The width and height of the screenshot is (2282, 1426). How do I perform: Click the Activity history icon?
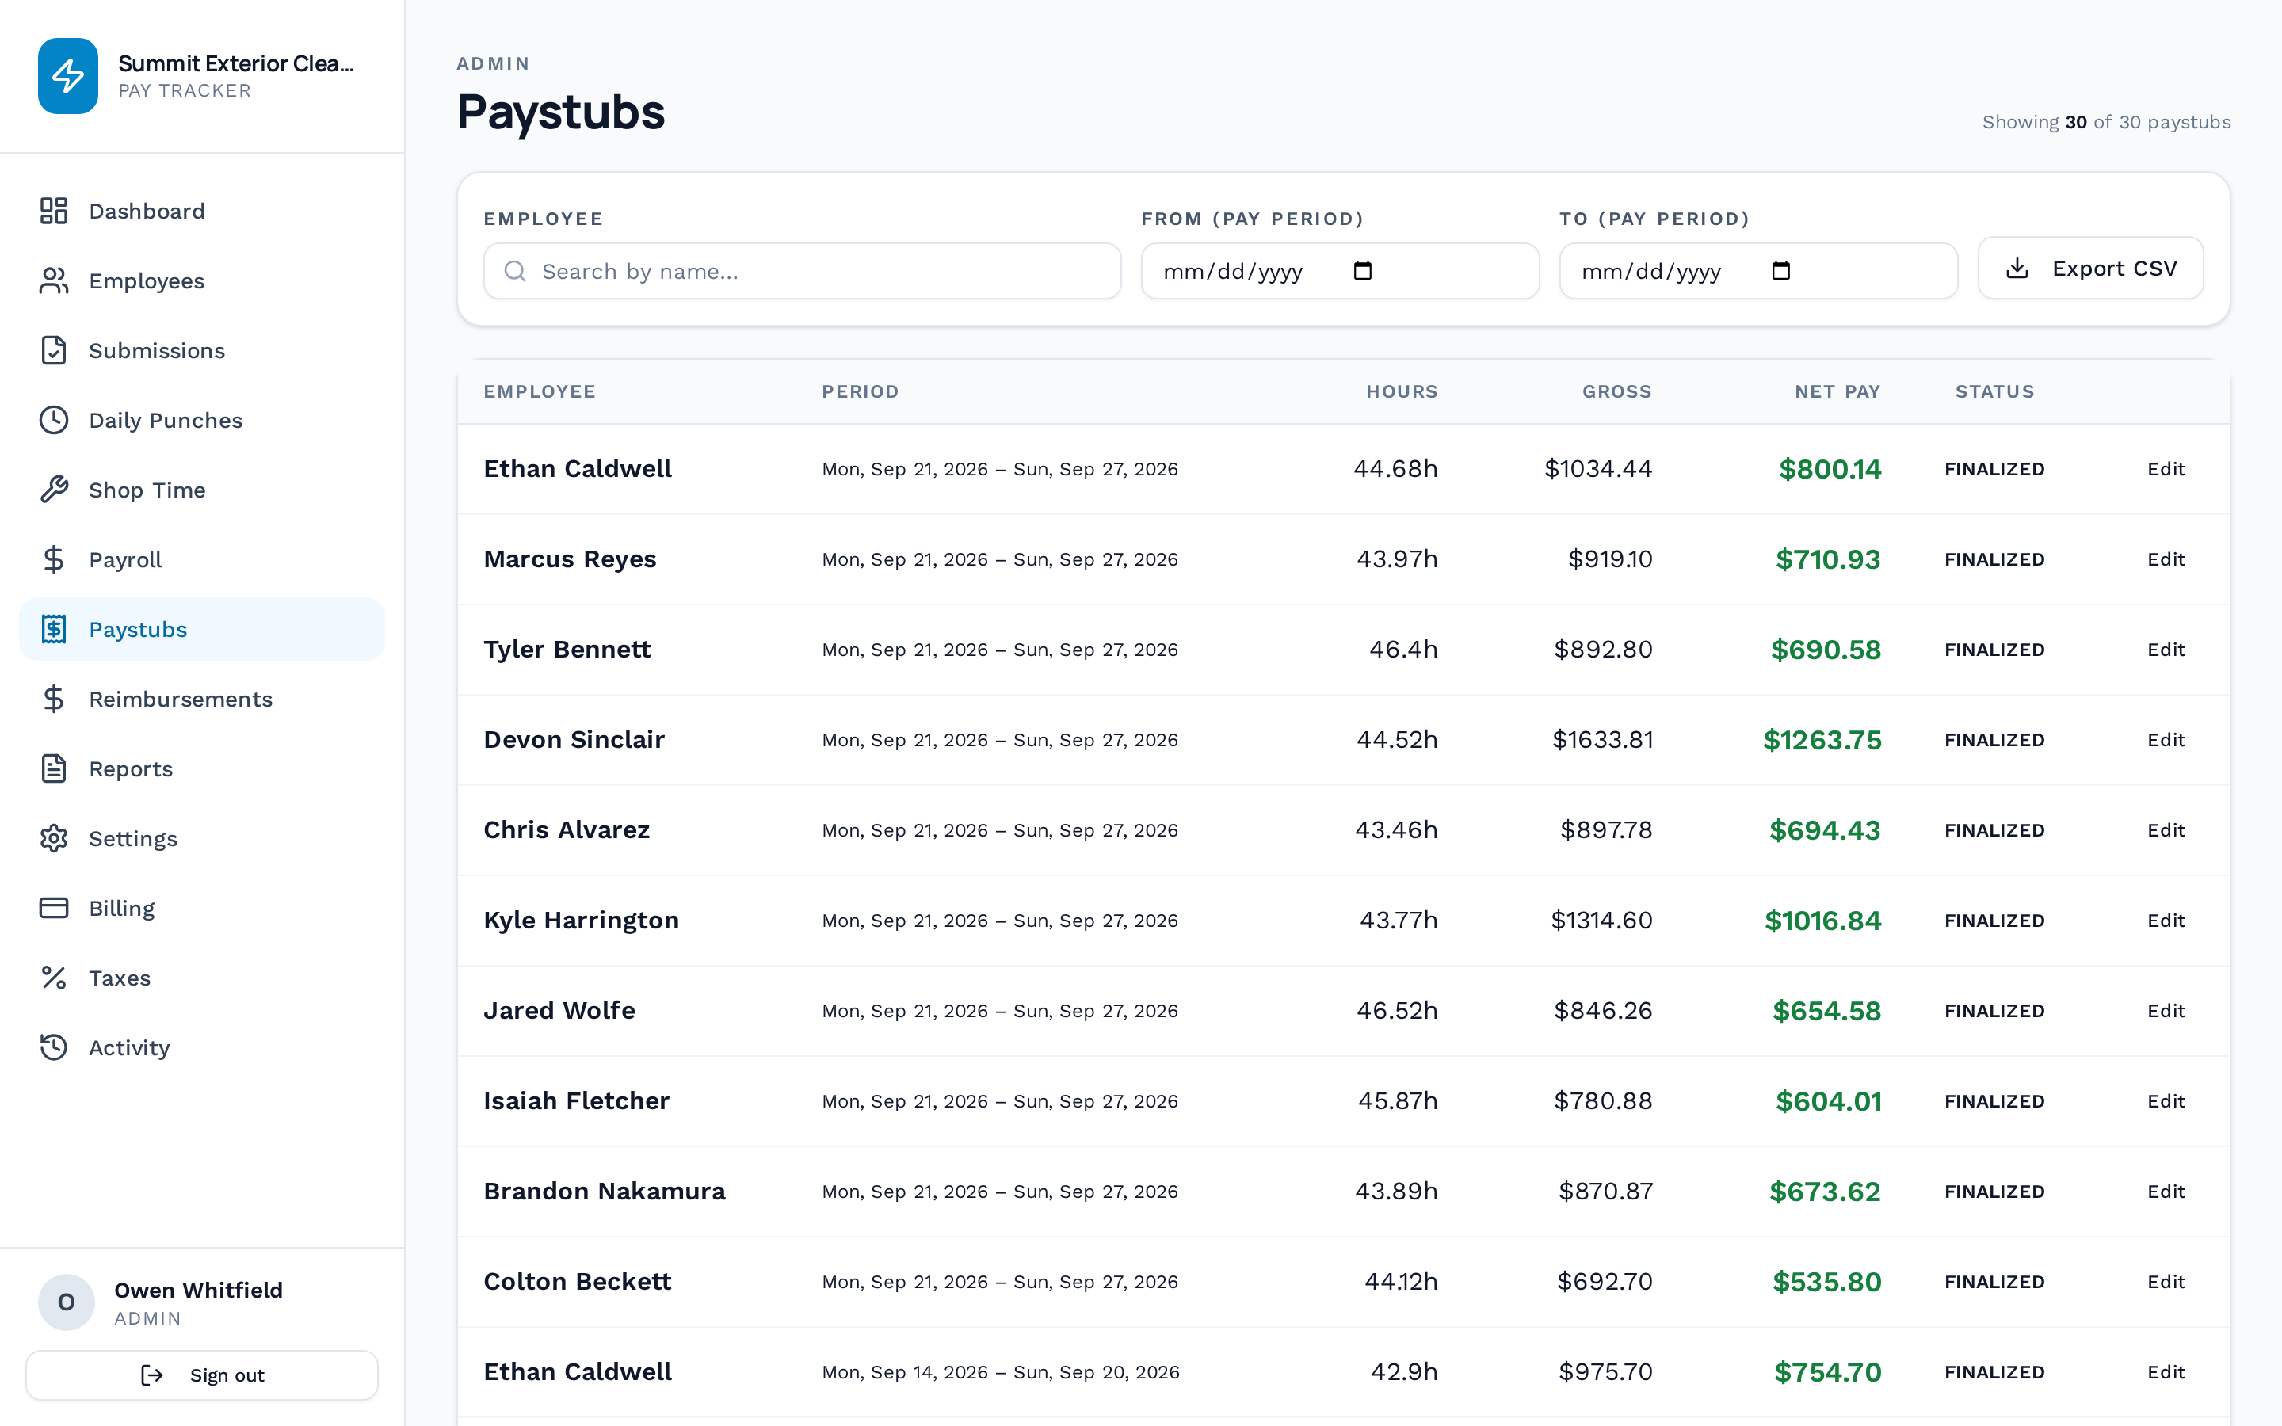coord(54,1048)
